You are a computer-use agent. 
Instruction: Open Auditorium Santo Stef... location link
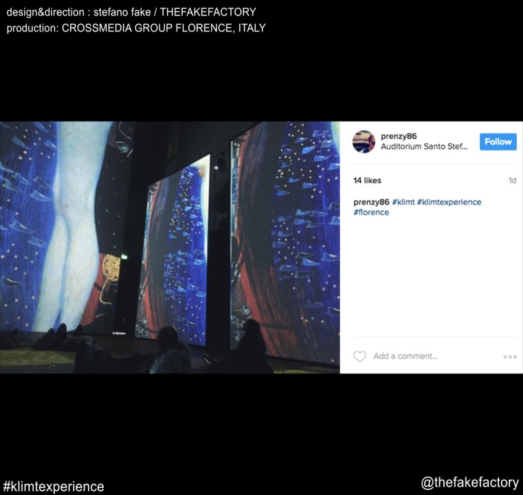tap(424, 146)
